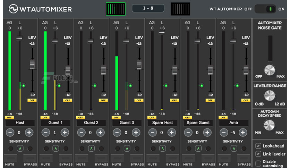Image resolution: width=290 pixels, height=168 pixels.
Task: Bypass the Guest 2 channel
Action: point(101,158)
